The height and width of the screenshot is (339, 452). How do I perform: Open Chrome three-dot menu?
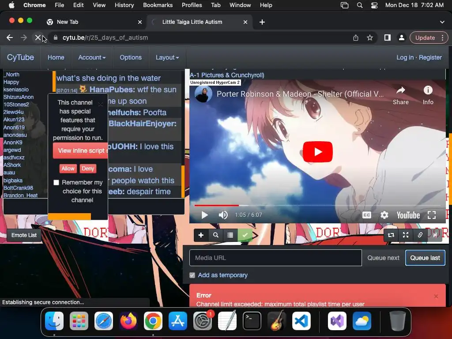(442, 38)
